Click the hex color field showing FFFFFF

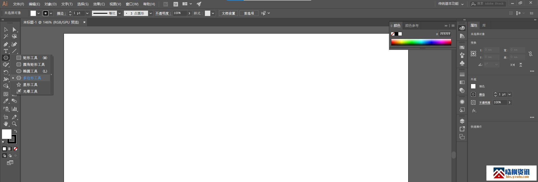click(x=445, y=34)
